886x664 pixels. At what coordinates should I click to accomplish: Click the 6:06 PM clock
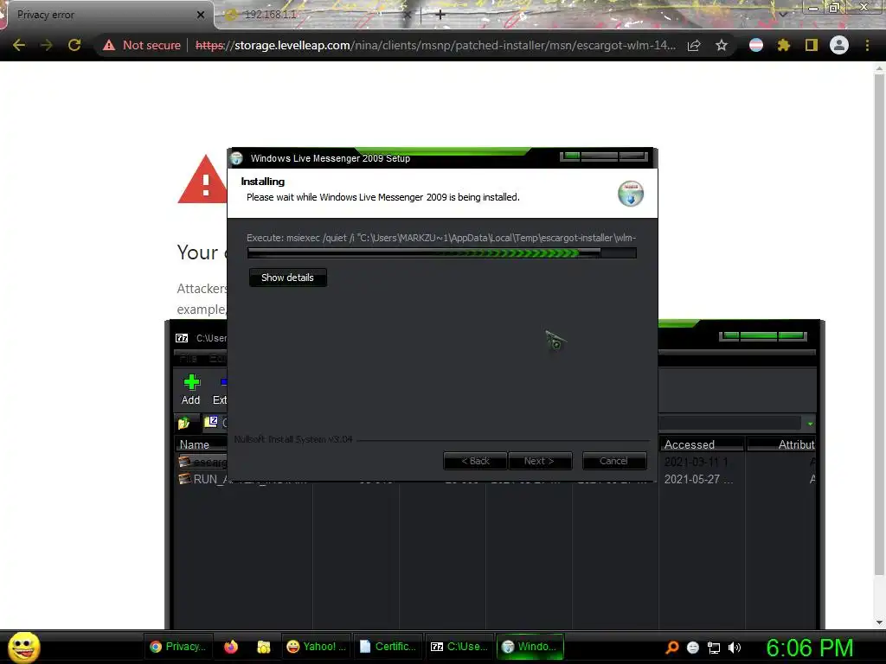tap(810, 648)
